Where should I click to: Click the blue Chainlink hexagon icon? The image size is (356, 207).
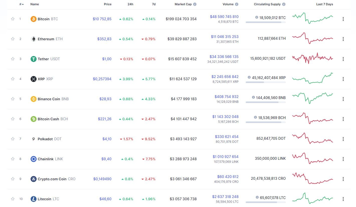[33, 159]
